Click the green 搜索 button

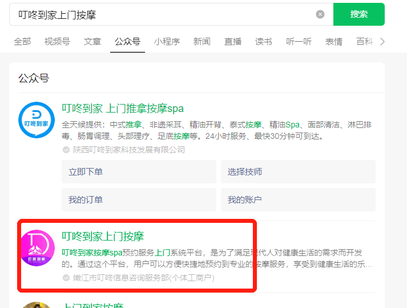click(x=358, y=14)
